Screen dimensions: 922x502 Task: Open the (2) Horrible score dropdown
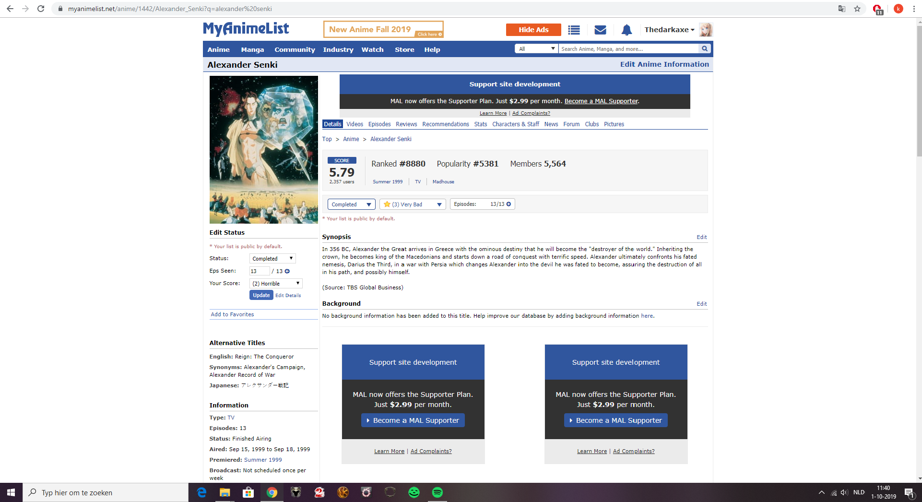276,284
